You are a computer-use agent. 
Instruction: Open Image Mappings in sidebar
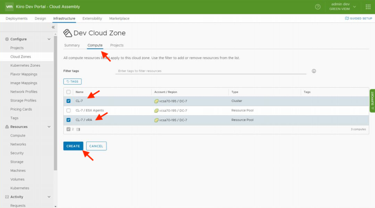(x=23, y=83)
